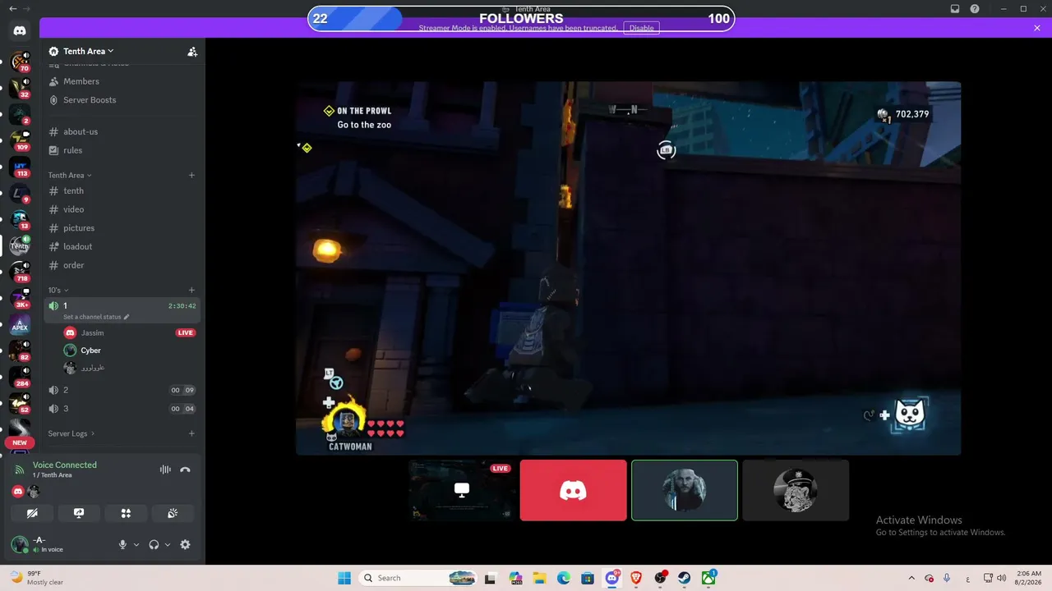The width and height of the screenshot is (1052, 591).
Task: Create channel in 10's category
Action: click(191, 290)
